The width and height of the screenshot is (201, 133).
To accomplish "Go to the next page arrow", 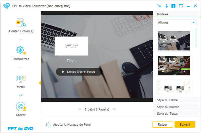I will click(x=114, y=109).
